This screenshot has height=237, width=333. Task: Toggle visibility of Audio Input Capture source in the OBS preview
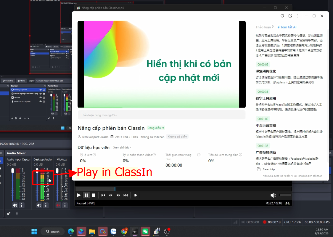click(41, 101)
